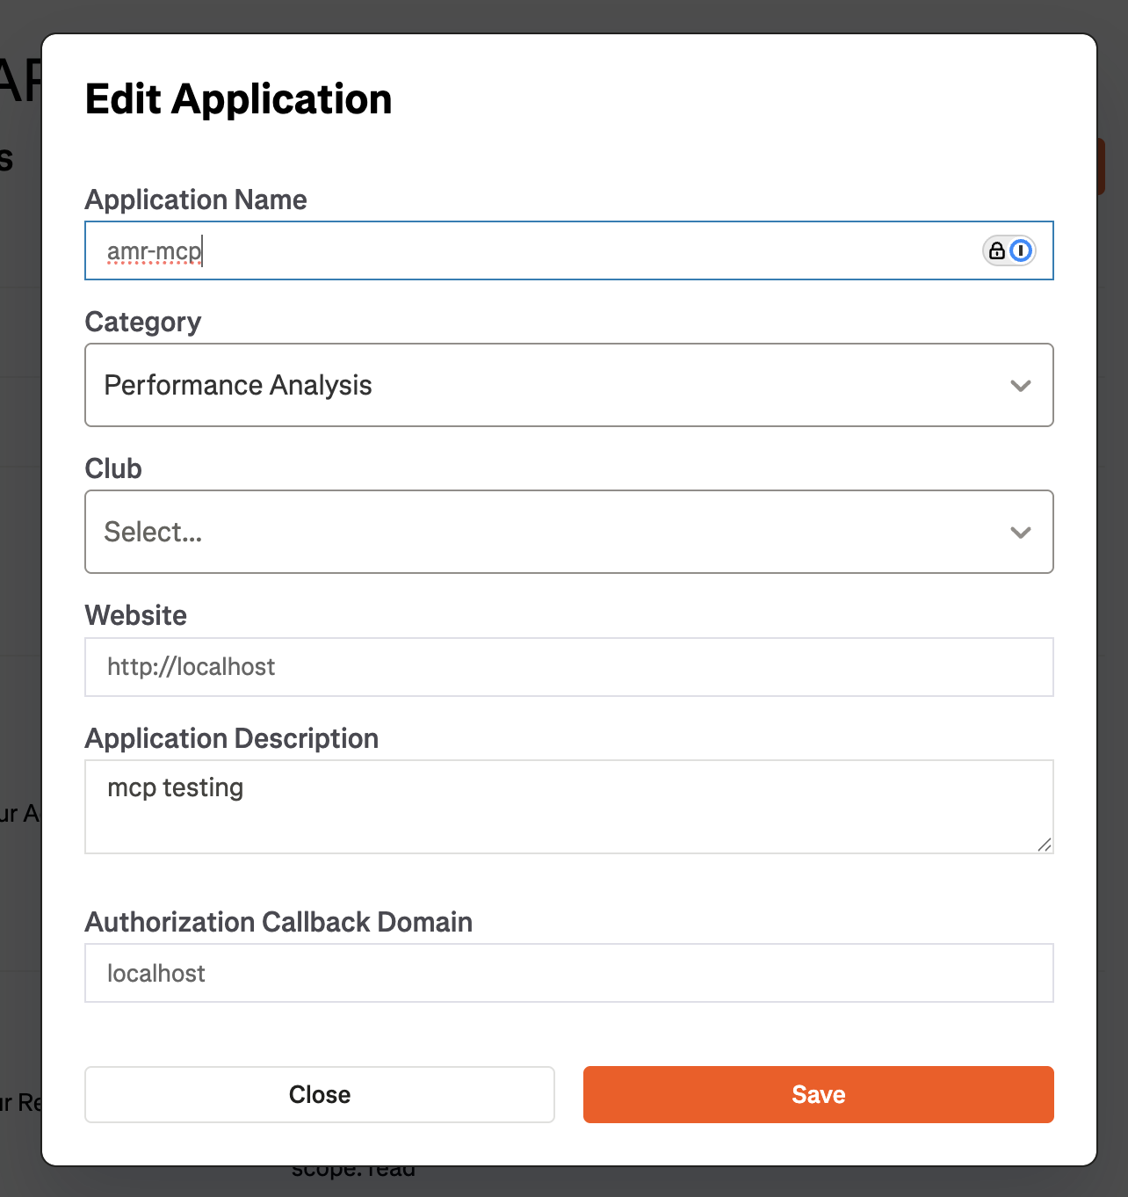The width and height of the screenshot is (1128, 1197).
Task: Click the Application Description text area
Action: [568, 806]
